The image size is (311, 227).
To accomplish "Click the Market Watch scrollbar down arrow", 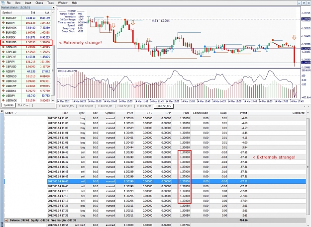I will pyautogui.click(x=53, y=100).
